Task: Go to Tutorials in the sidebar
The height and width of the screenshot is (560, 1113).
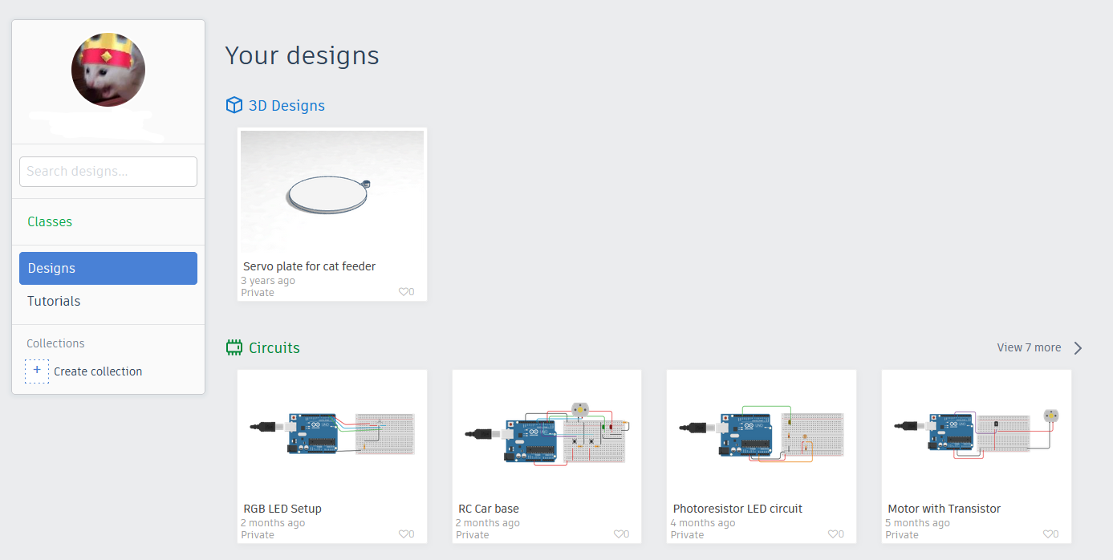Action: (54, 301)
